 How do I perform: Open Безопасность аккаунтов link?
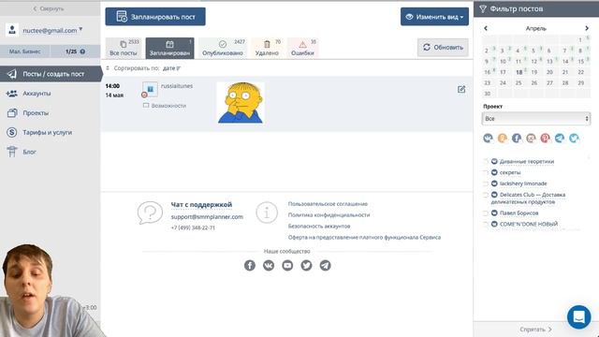pos(319,227)
